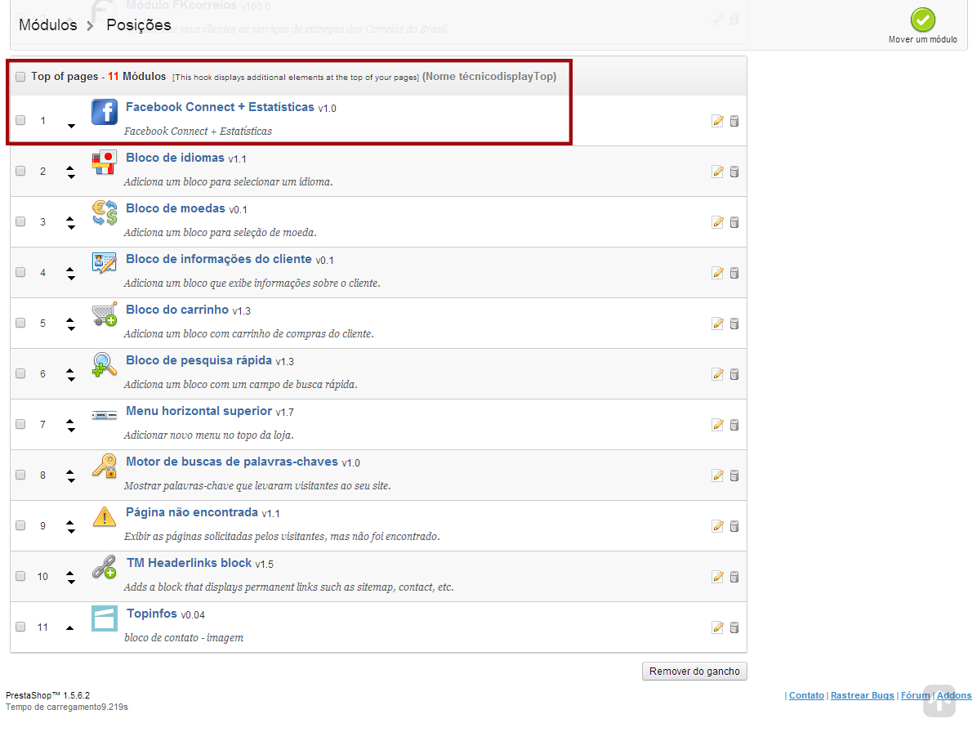Edit Bloco de informações do cliente
Screen dimensions: 977x741
point(718,272)
